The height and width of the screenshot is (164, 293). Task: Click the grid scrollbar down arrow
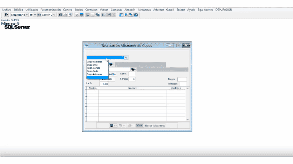(x=187, y=119)
